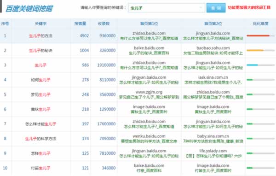Click the green difficulty bar for 付笛生儿子
The image size is (276, 176).
250,168
